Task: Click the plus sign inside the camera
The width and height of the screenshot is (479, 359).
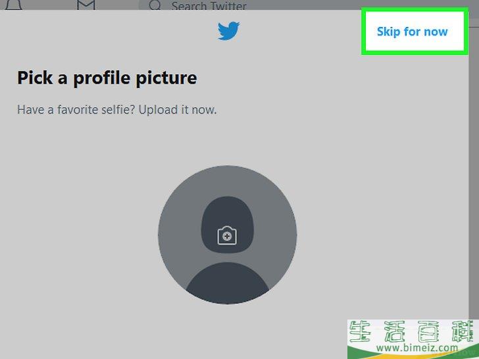Action: click(227, 236)
